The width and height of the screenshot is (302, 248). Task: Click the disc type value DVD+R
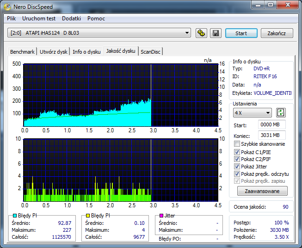(262, 68)
